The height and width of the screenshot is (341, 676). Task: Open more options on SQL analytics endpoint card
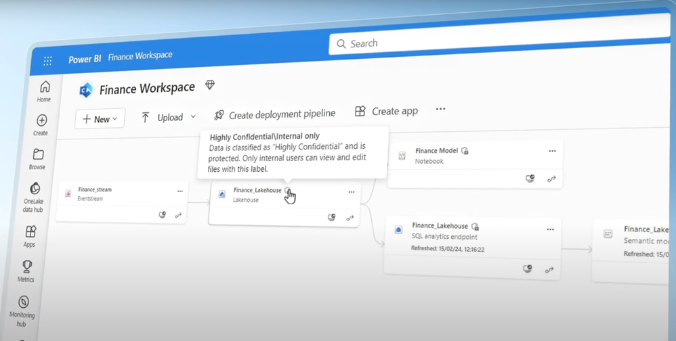(x=551, y=229)
